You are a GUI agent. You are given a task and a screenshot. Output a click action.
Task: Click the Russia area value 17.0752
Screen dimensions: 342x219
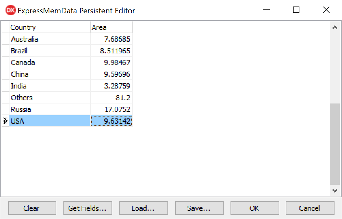[112, 109]
